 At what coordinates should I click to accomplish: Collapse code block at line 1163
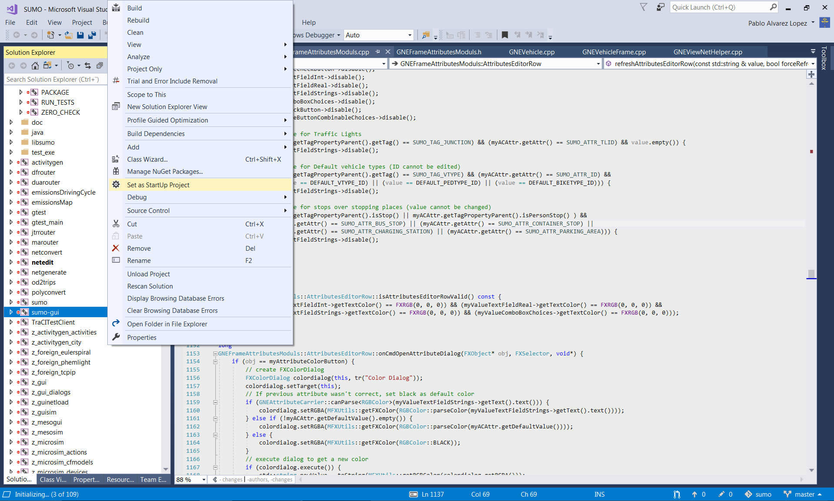click(215, 435)
